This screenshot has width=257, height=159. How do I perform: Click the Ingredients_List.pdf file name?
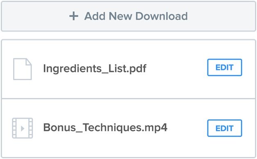point(95,68)
